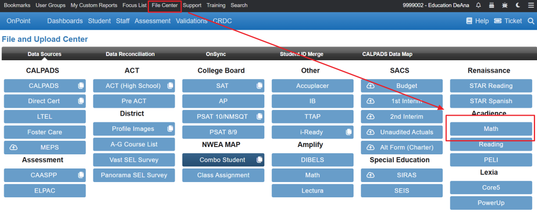Toggle dark mode with moon icon

point(518,5)
